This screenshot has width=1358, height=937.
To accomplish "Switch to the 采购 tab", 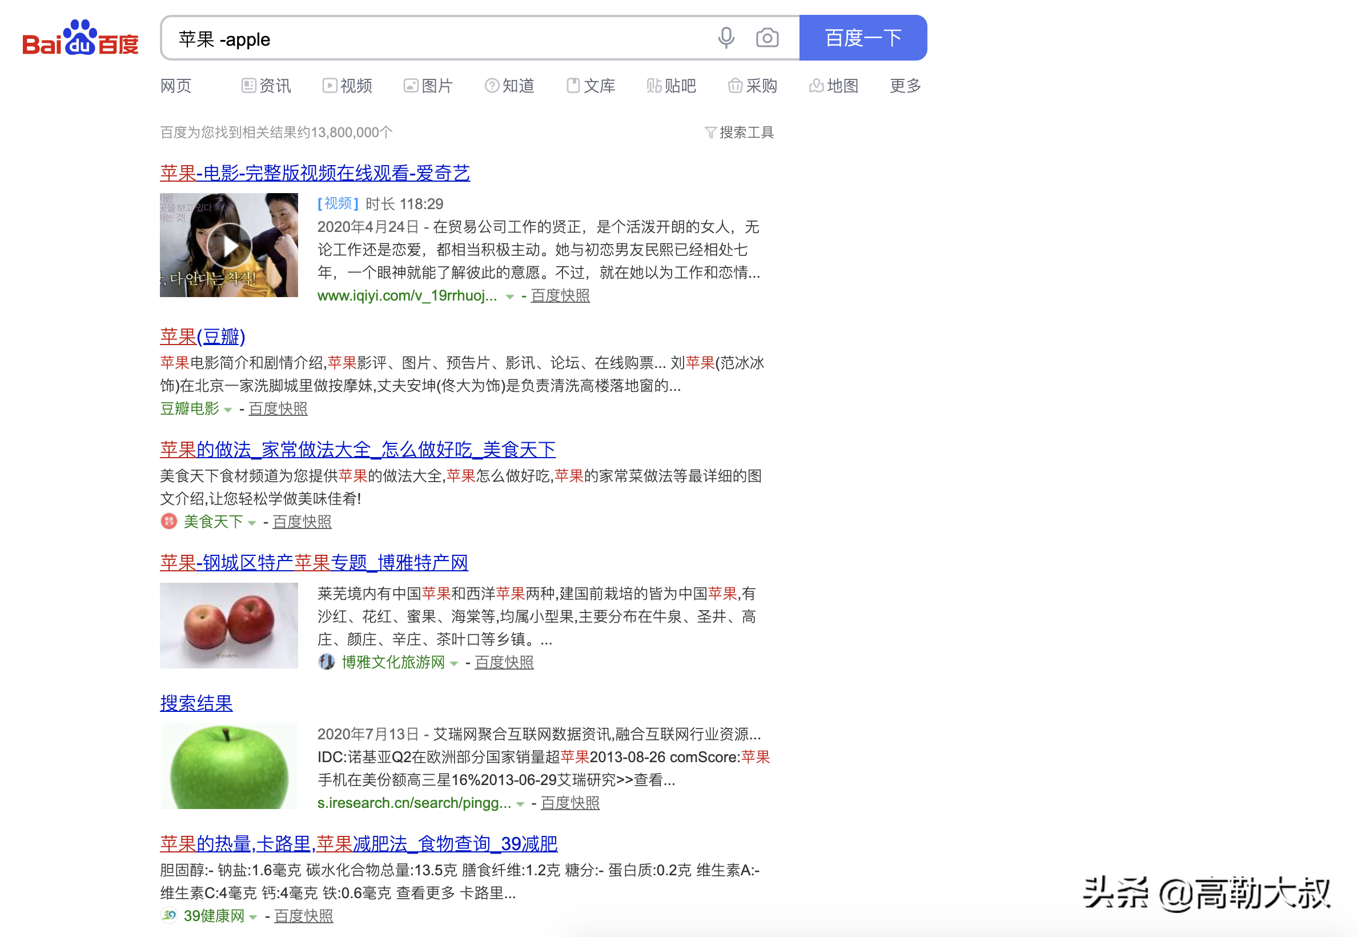I will (x=752, y=86).
